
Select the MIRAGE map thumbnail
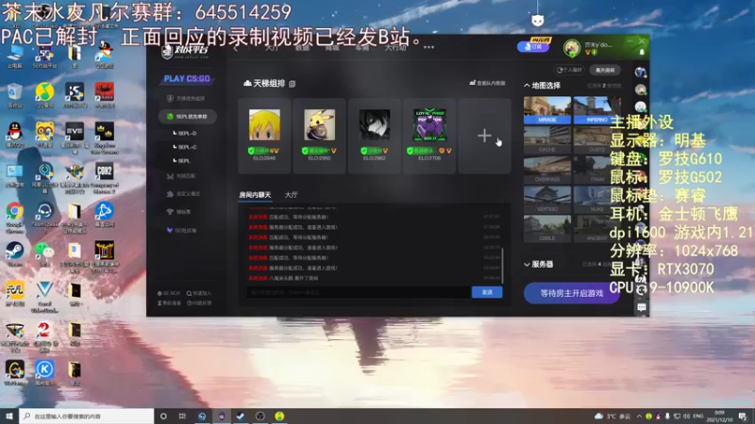point(547,109)
